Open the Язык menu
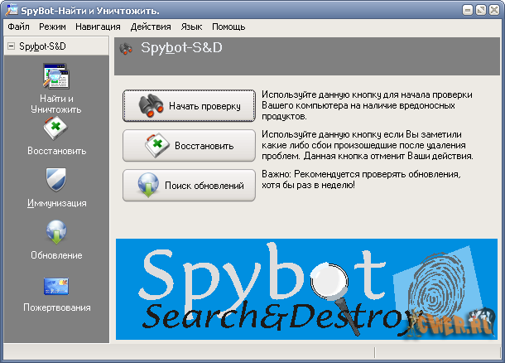The image size is (505, 363). click(191, 27)
